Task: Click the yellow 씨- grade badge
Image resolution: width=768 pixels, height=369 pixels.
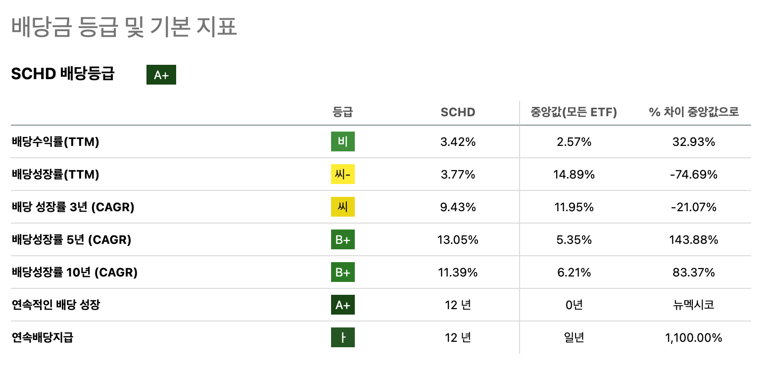Action: tap(343, 175)
